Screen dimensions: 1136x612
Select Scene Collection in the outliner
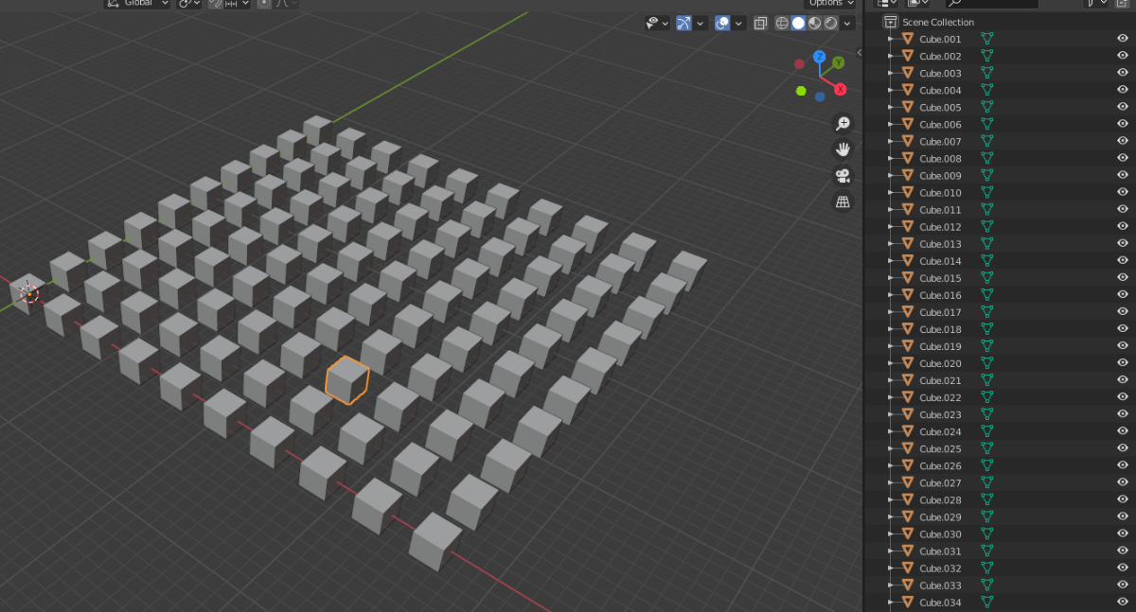pos(938,22)
